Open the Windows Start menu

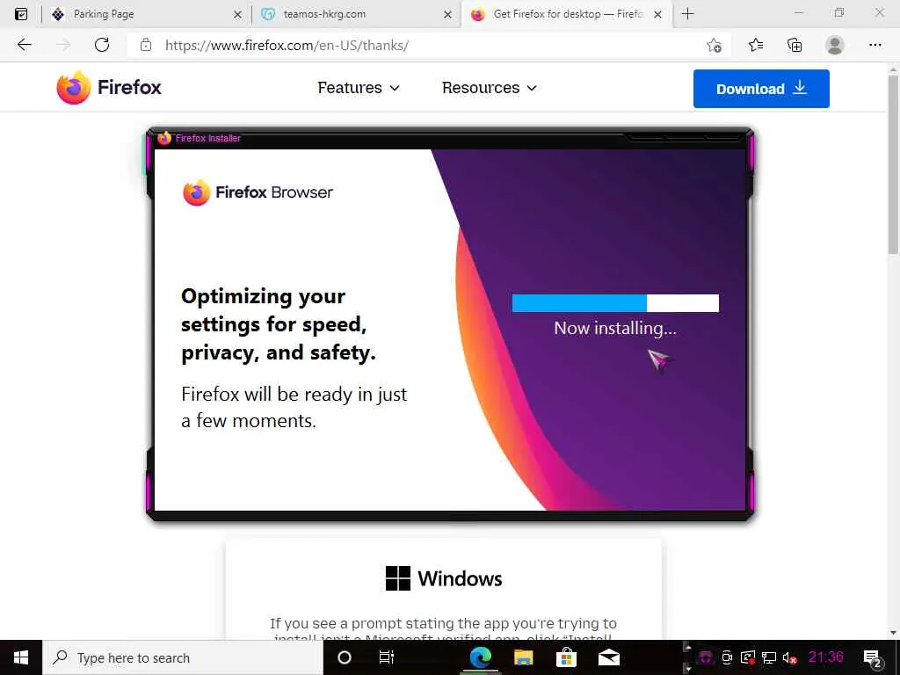pos(21,657)
